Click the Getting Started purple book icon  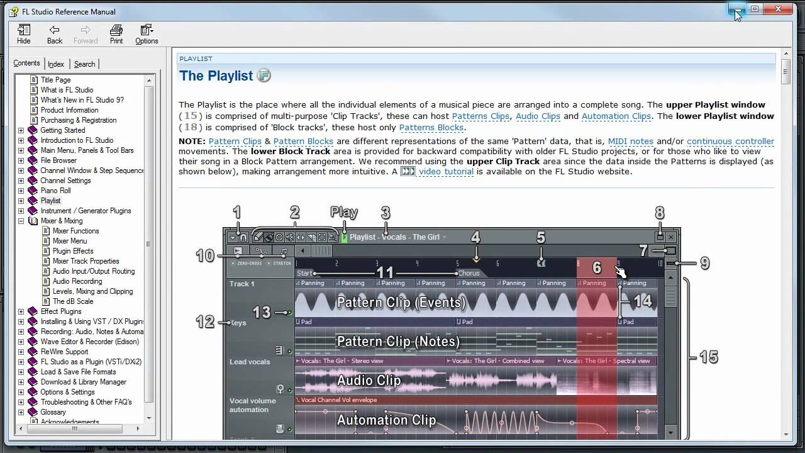point(33,130)
